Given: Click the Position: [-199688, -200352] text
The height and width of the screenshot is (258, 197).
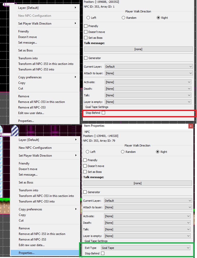Looking at the screenshot, I should (102, 2).
